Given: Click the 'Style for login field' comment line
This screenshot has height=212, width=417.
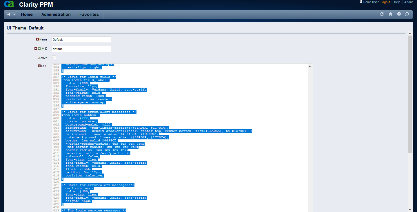Looking at the screenshot, I should [x=89, y=77].
